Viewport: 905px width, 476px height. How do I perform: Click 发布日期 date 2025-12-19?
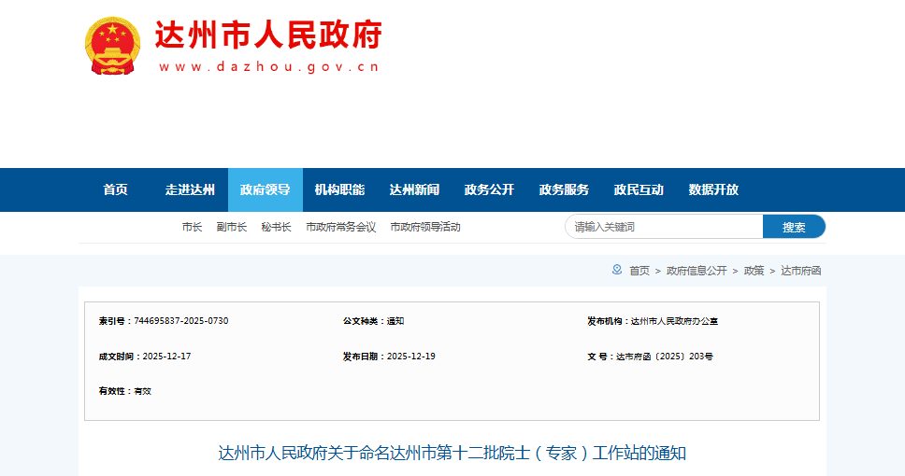point(411,357)
